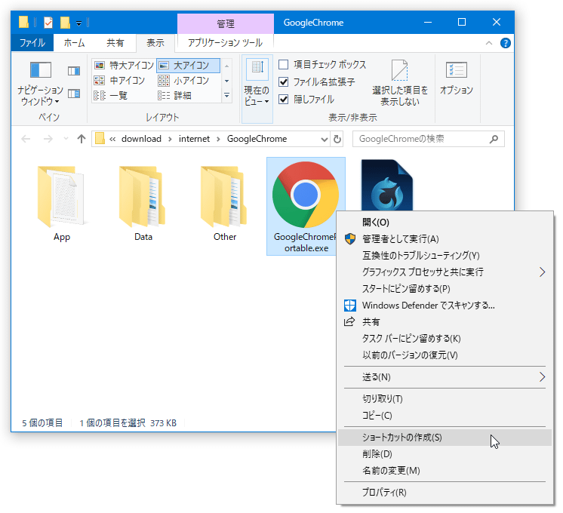Go forward with the right arrow

pyautogui.click(x=48, y=139)
